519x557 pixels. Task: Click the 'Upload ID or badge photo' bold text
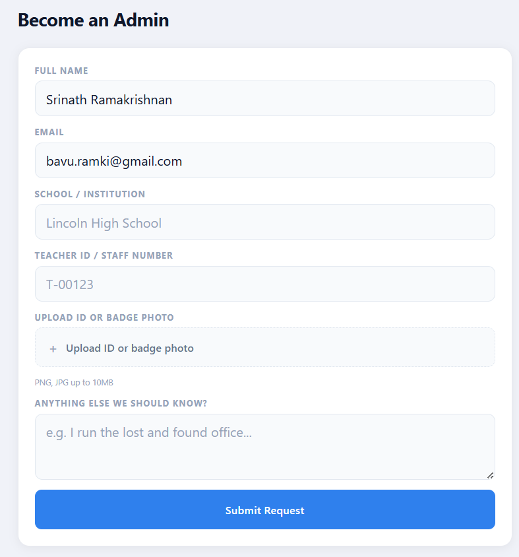pos(130,348)
